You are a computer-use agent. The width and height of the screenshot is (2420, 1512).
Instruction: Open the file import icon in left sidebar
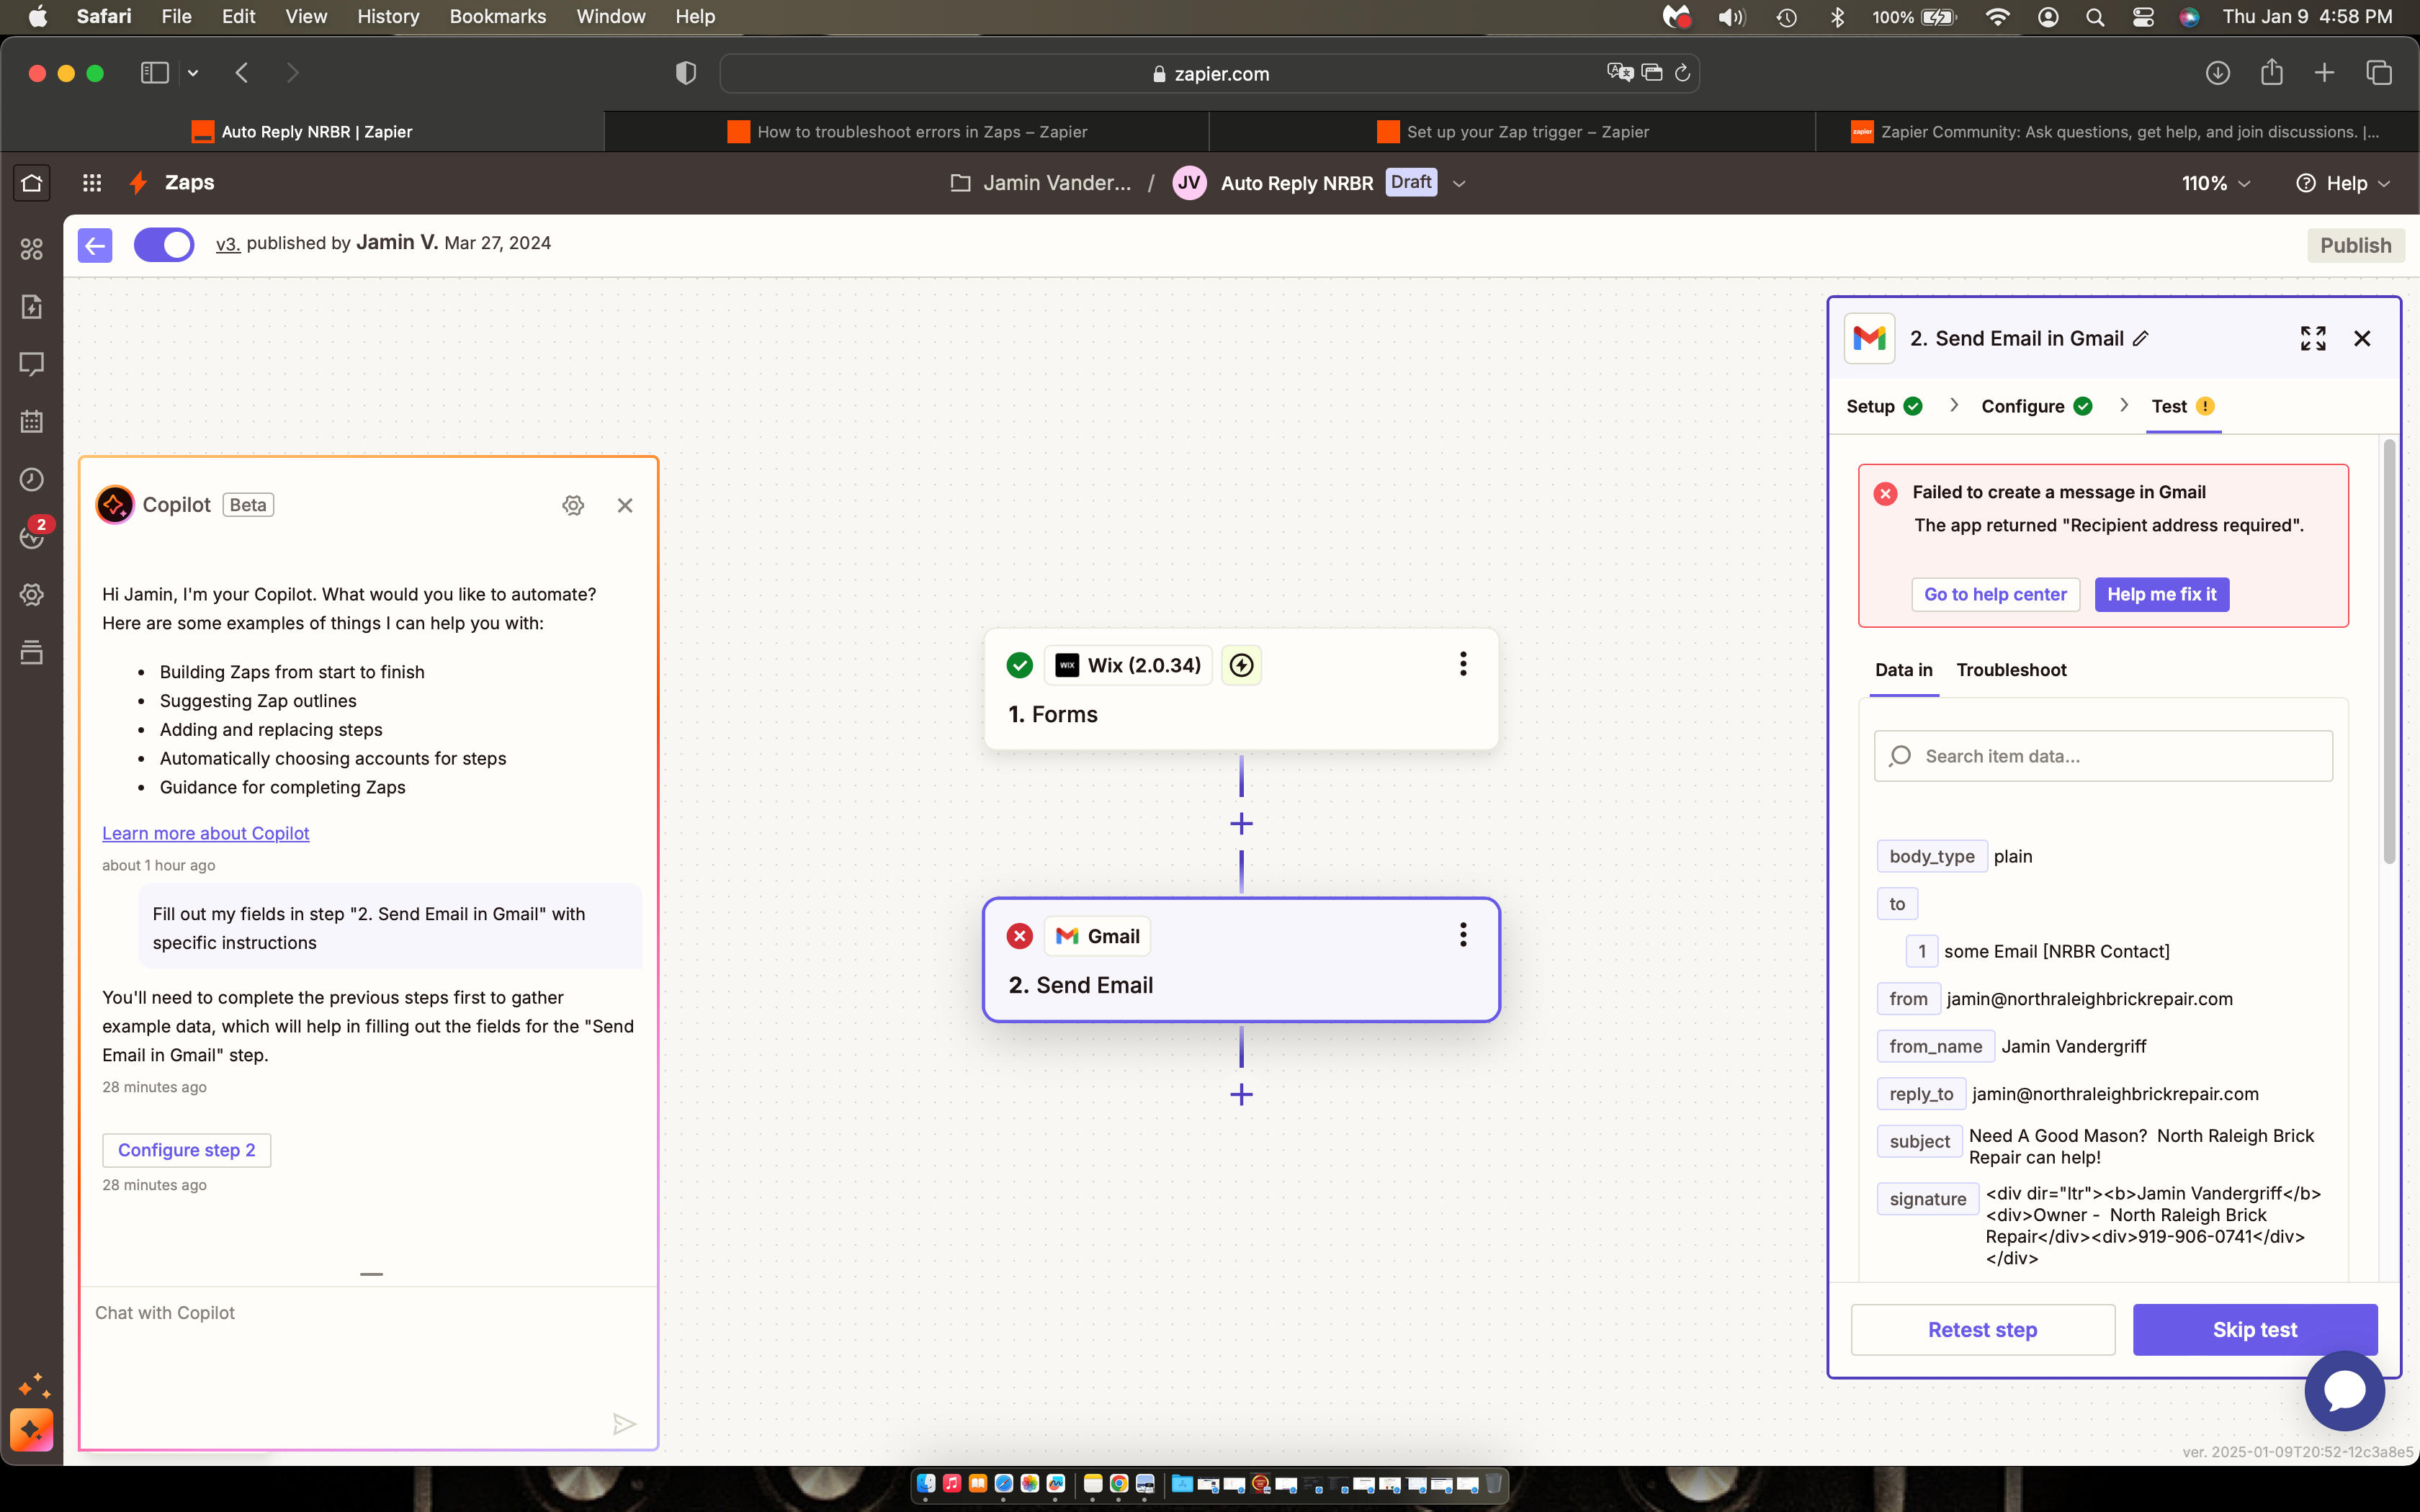click(x=32, y=306)
